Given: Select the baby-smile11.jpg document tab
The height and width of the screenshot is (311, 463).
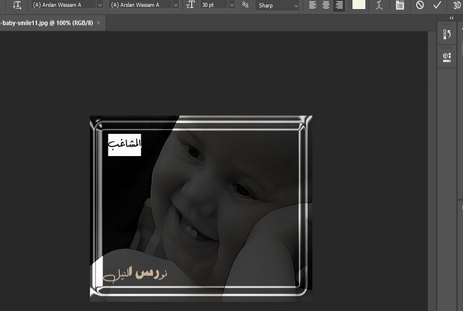Looking at the screenshot, I should 47,23.
